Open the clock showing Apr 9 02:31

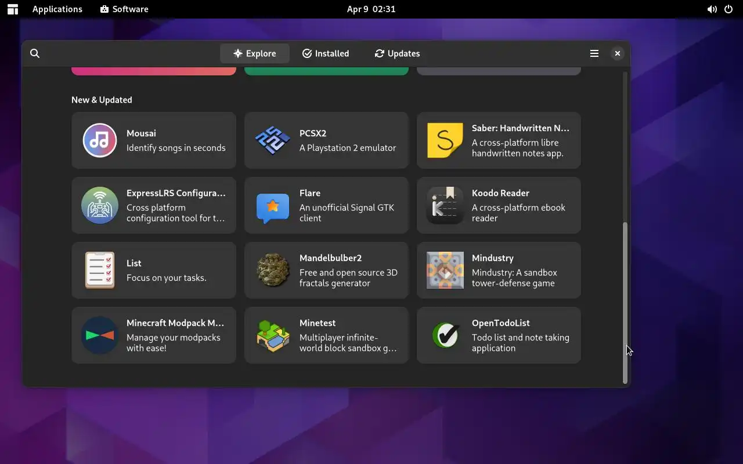[x=371, y=9]
